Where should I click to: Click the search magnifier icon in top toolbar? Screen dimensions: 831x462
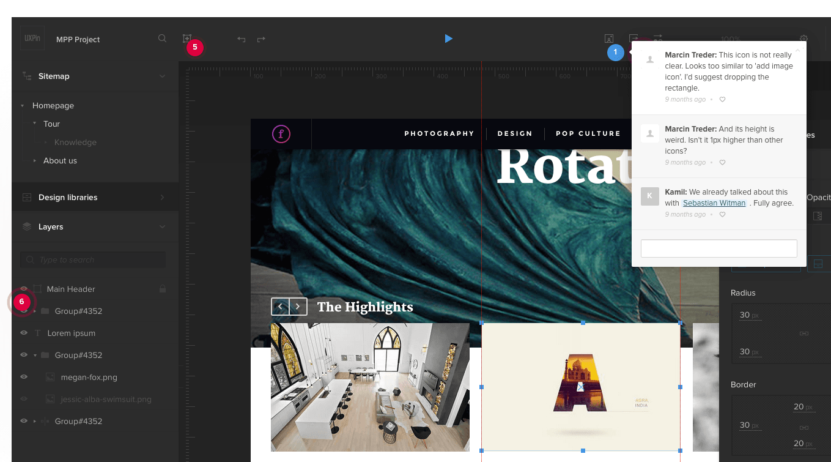pos(162,39)
